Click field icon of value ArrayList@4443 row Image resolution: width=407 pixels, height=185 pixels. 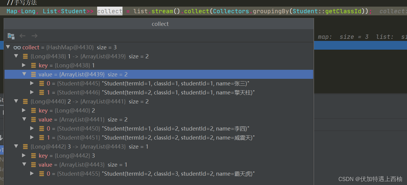[33, 165]
